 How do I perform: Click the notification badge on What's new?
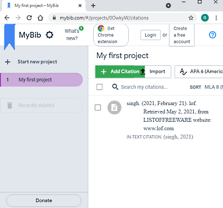coord(81,28)
